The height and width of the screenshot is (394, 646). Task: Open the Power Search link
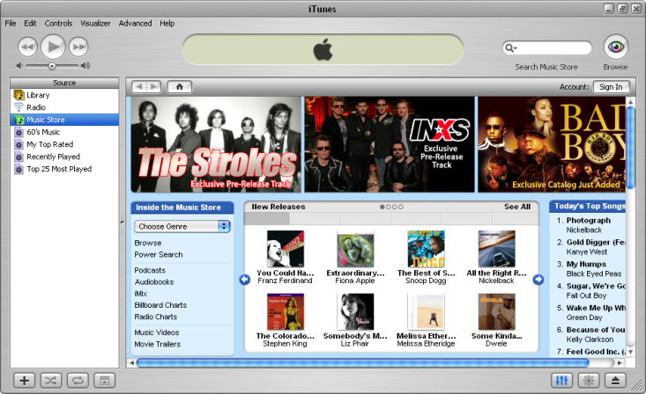tap(159, 255)
